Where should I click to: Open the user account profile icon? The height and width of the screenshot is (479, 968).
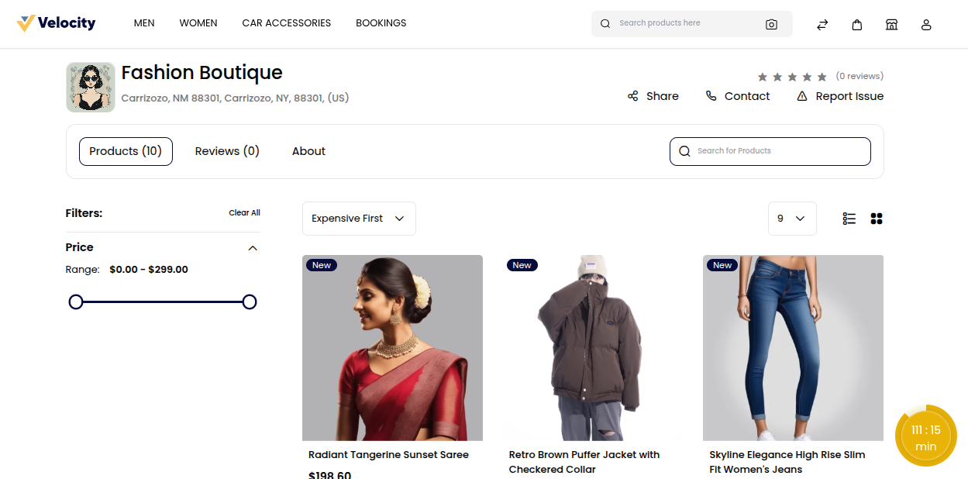pyautogui.click(x=926, y=25)
